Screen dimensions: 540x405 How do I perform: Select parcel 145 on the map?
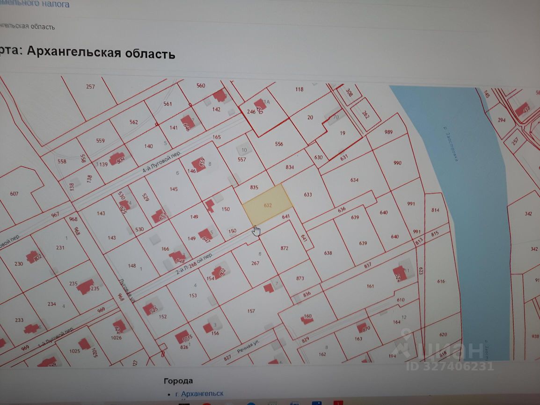tap(174, 189)
